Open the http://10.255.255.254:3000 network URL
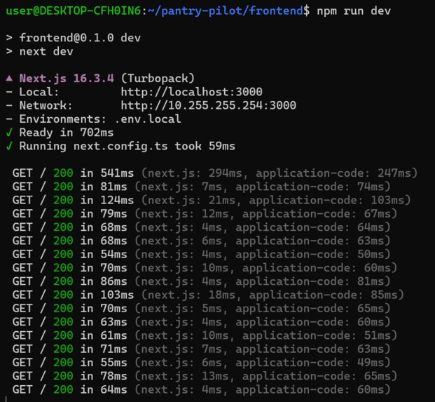Viewport: 435px width, 402px height. [x=208, y=105]
